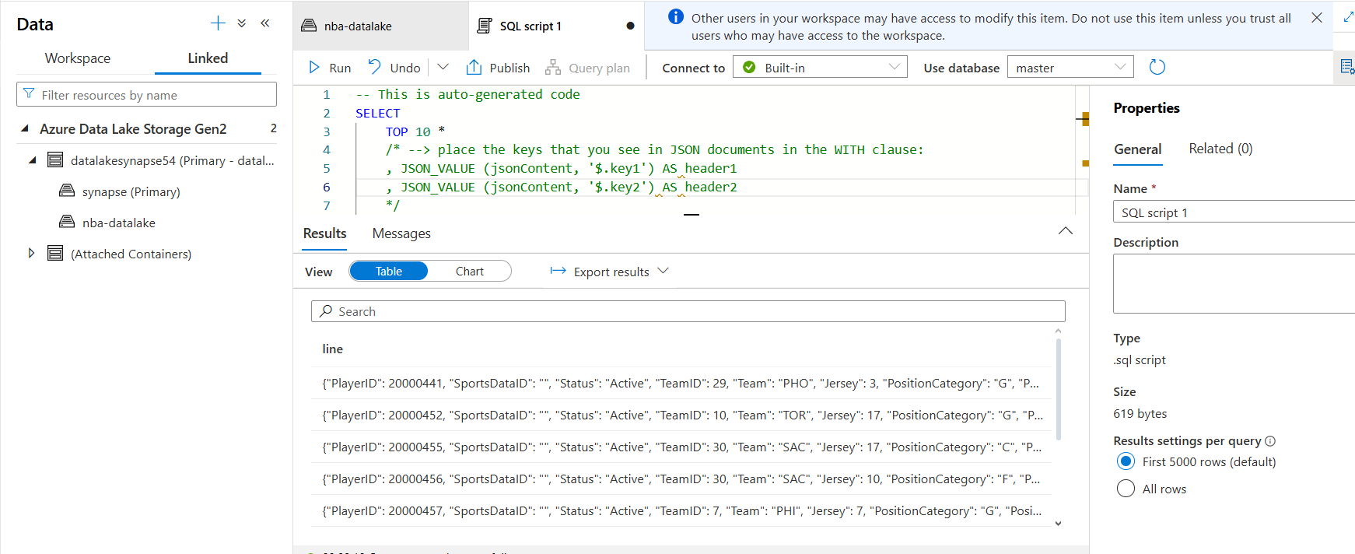Click the Name field containing SQL script 1
The image size is (1355, 554).
coord(1234,212)
